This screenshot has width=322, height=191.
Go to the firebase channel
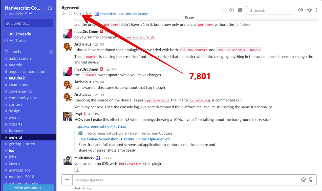click(16, 131)
